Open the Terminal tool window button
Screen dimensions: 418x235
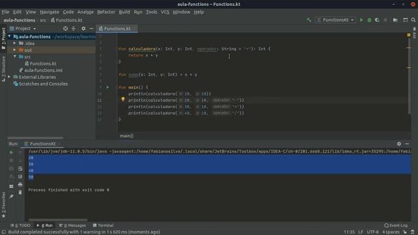click(103, 225)
